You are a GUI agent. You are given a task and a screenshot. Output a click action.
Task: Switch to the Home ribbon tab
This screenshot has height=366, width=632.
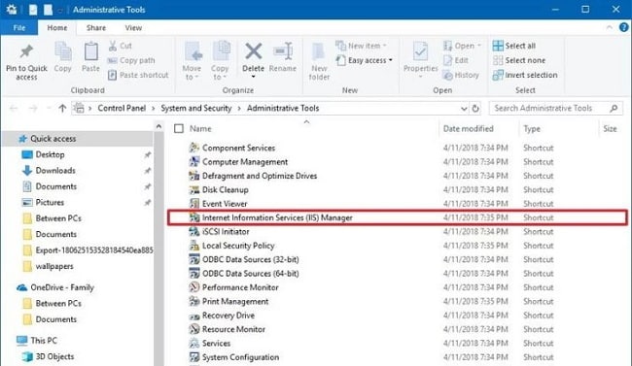point(57,28)
